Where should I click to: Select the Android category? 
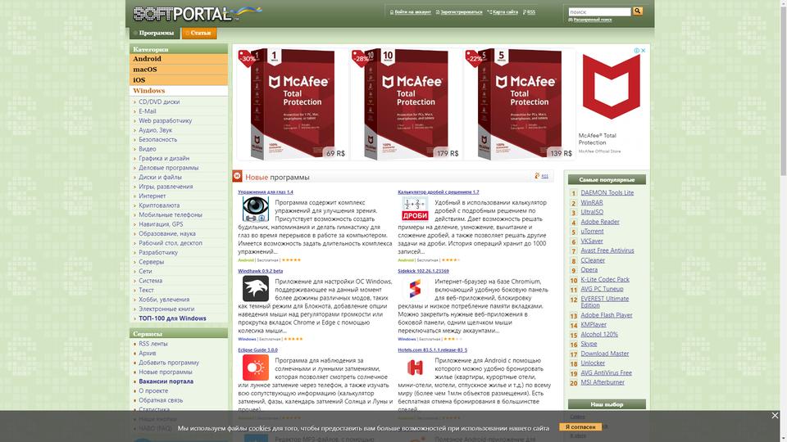pyautogui.click(x=179, y=59)
